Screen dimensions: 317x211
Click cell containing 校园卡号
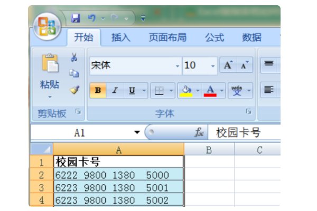pos(119,162)
